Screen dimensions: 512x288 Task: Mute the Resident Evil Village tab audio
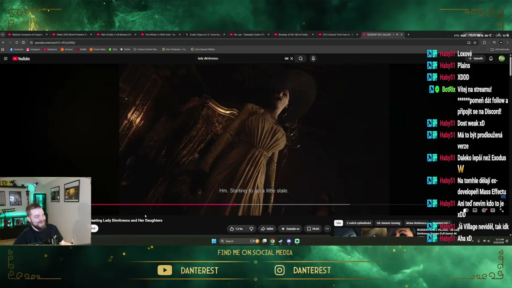point(397,34)
